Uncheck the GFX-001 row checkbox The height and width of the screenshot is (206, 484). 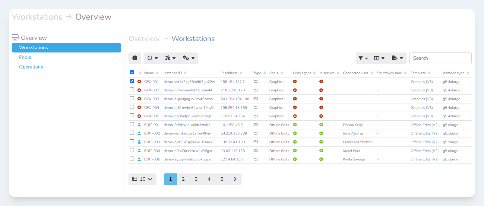tap(132, 81)
